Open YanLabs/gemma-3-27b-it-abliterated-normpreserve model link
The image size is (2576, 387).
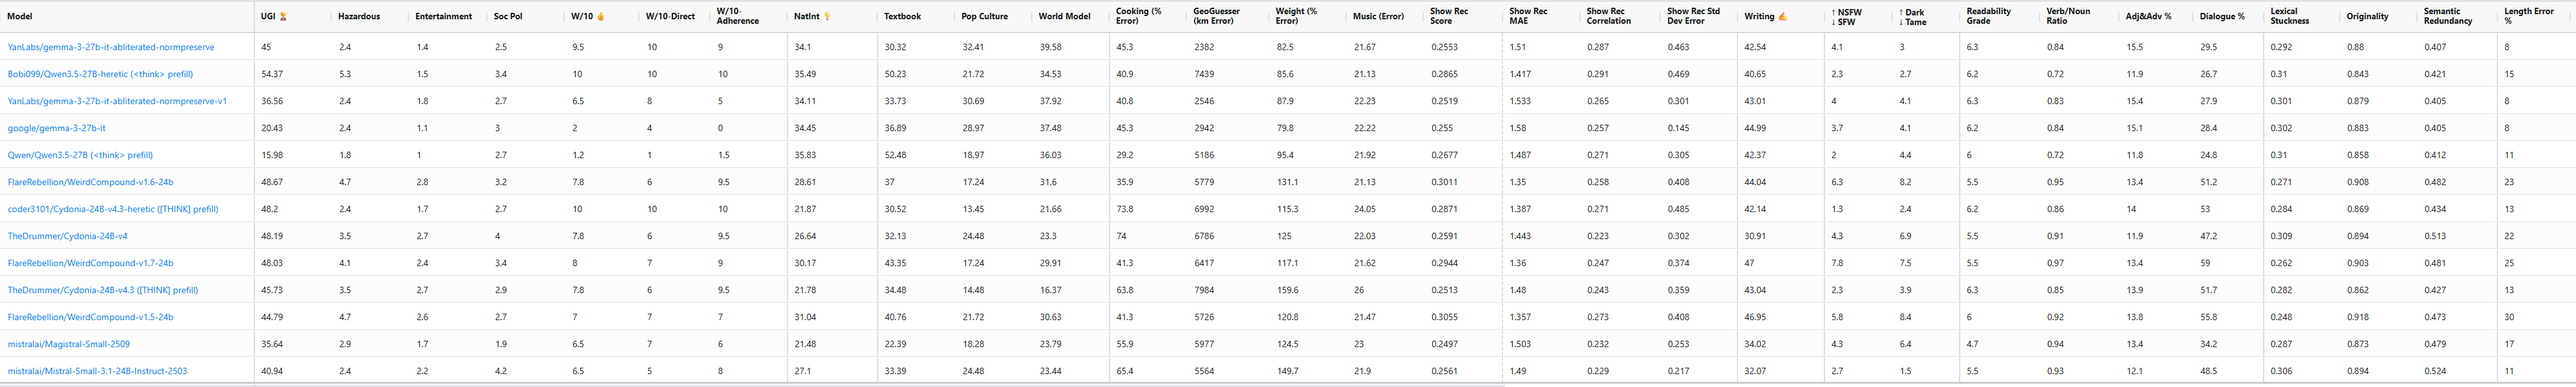coord(111,47)
